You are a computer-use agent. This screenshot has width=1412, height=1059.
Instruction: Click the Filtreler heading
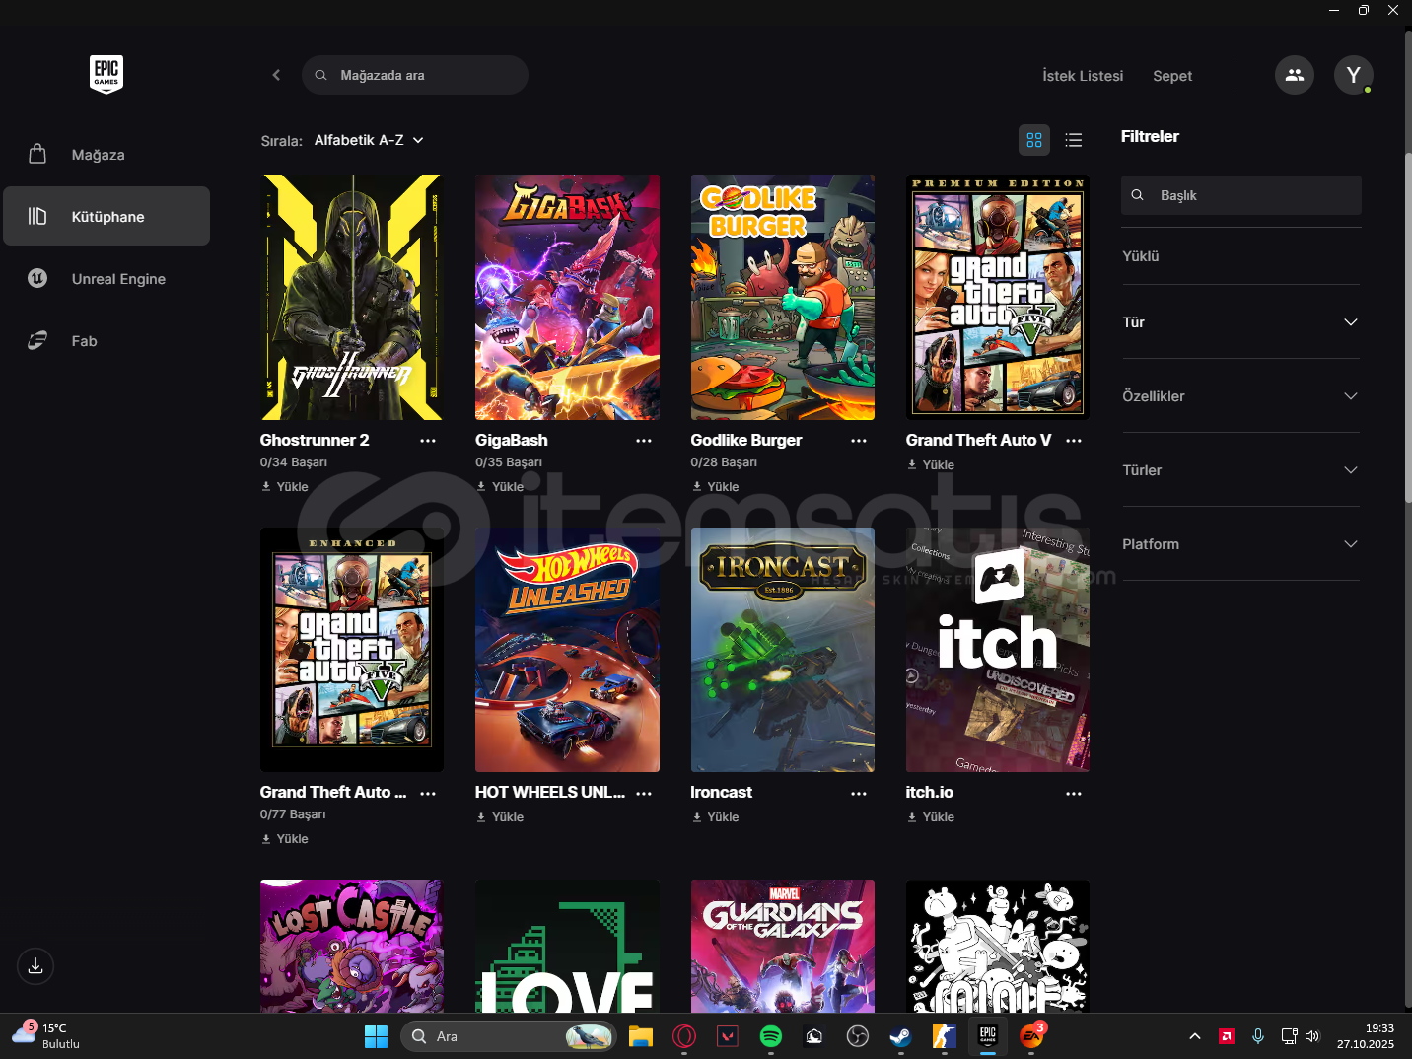(1150, 136)
